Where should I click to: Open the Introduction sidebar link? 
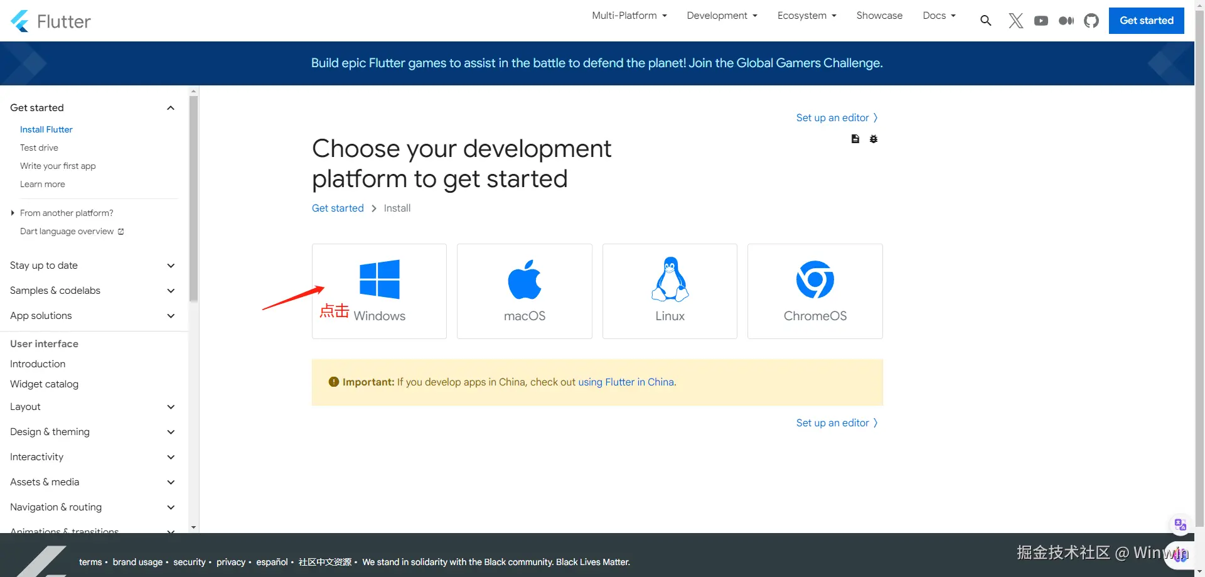(38, 364)
